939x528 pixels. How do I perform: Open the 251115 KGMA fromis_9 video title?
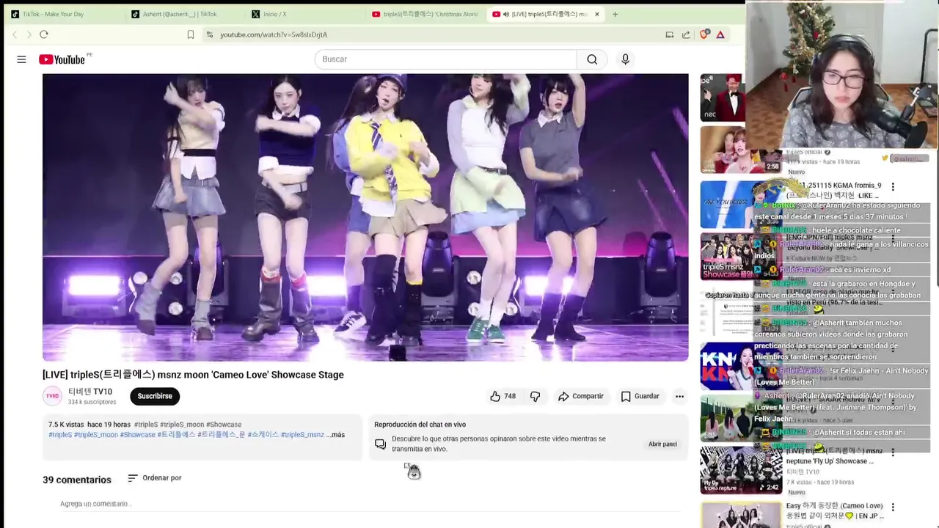(835, 190)
